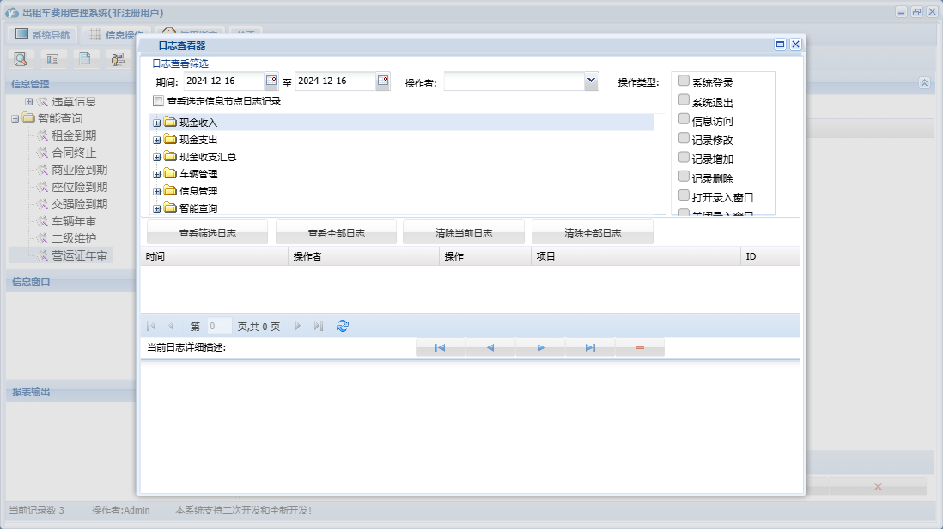
Task: Click the page number input field
Action: (219, 326)
